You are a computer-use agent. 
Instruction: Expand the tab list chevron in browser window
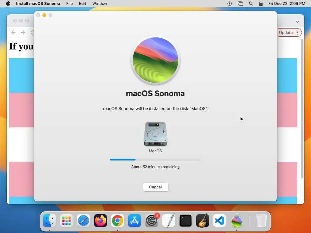(x=298, y=22)
